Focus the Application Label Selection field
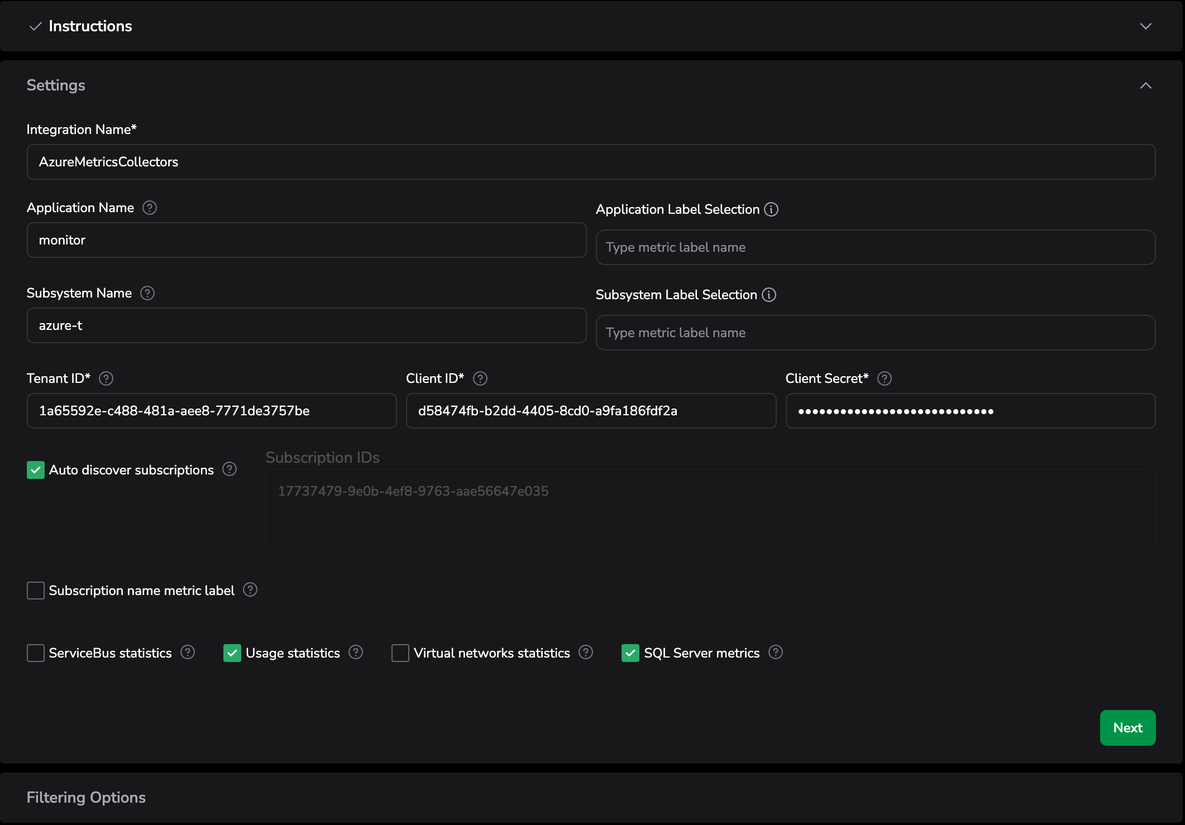This screenshot has width=1185, height=825. click(x=875, y=247)
